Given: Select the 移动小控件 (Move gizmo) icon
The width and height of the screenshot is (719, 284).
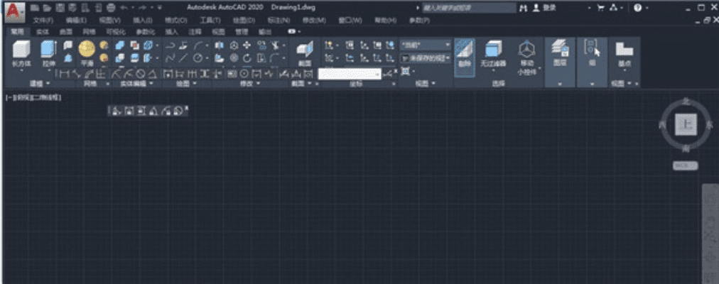Looking at the screenshot, I should [x=526, y=54].
